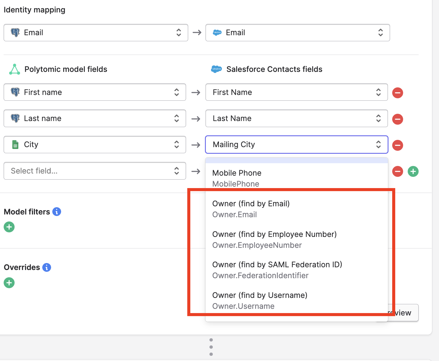
Task: Choose Owner (find by SAML Federation ID)
Action: pos(297,270)
